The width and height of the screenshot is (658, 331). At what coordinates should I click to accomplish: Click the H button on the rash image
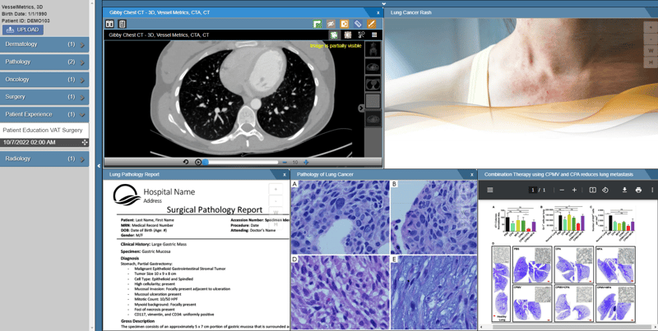pos(651,62)
